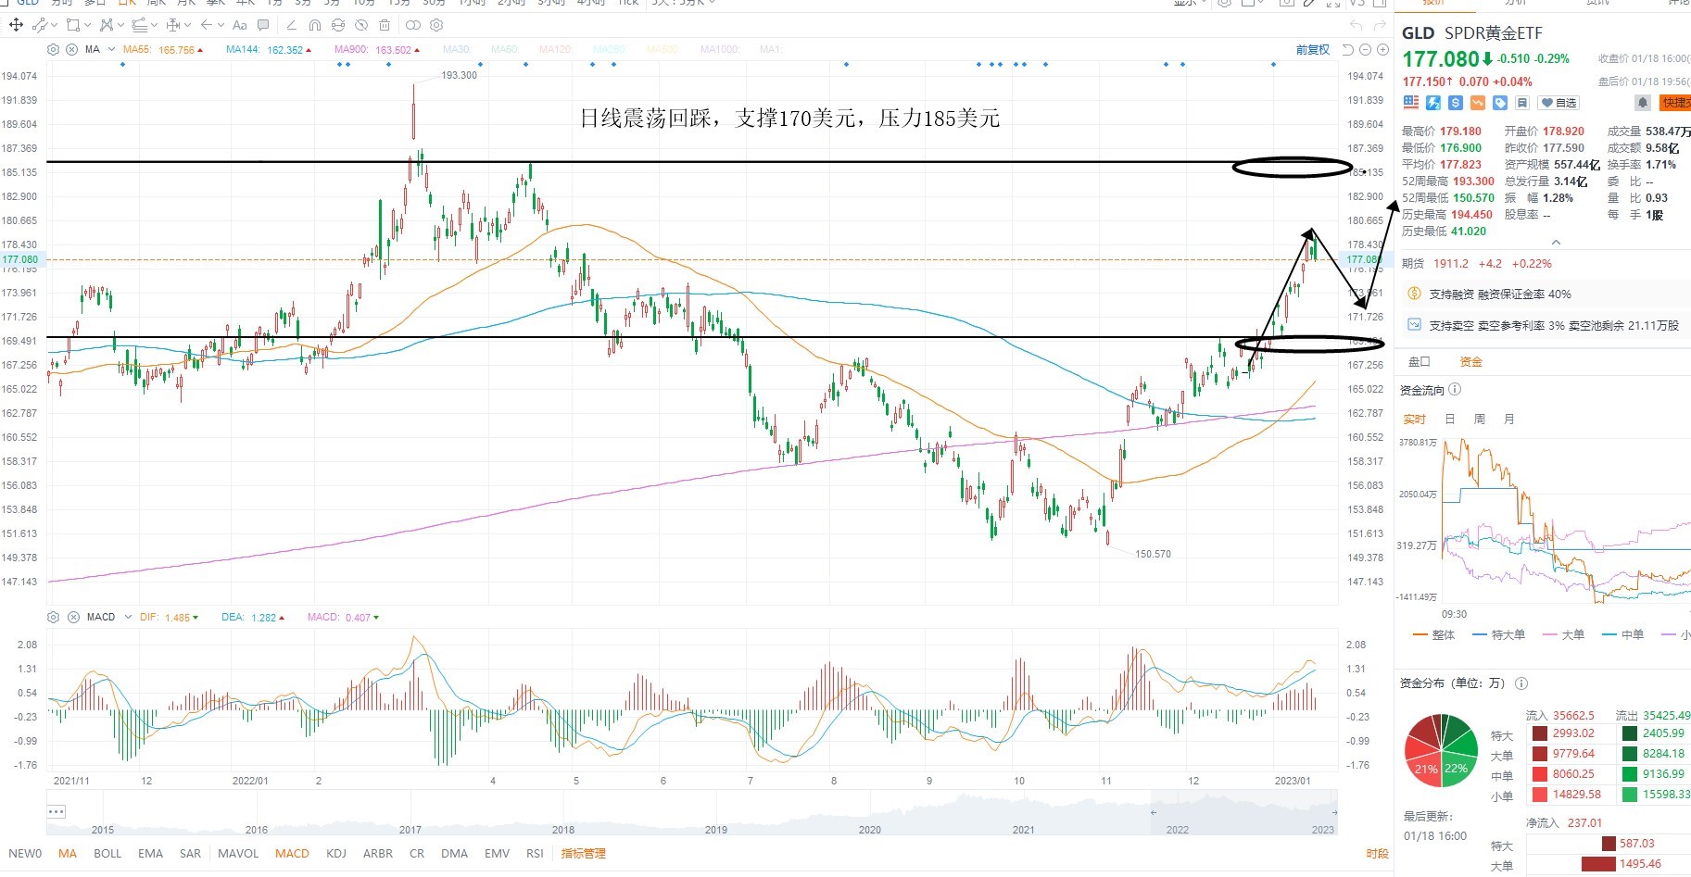1691x877 pixels.
Task: Switch to the RSI indicator tab
Action: click(535, 854)
